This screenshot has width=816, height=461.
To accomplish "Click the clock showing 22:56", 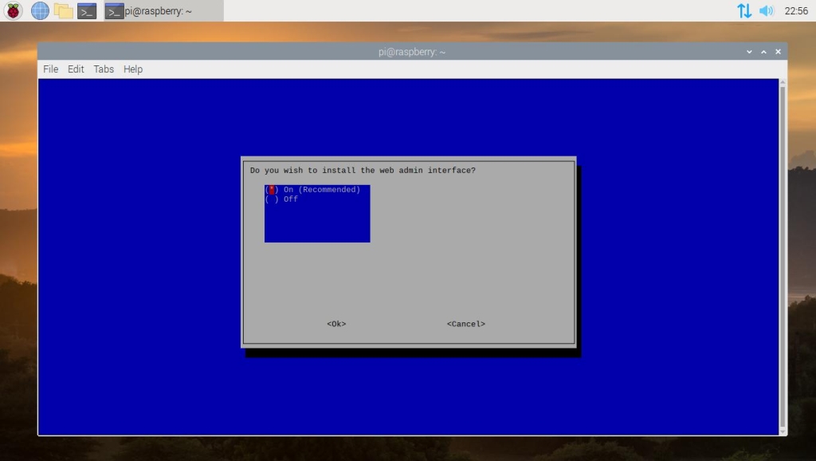I will coord(795,10).
